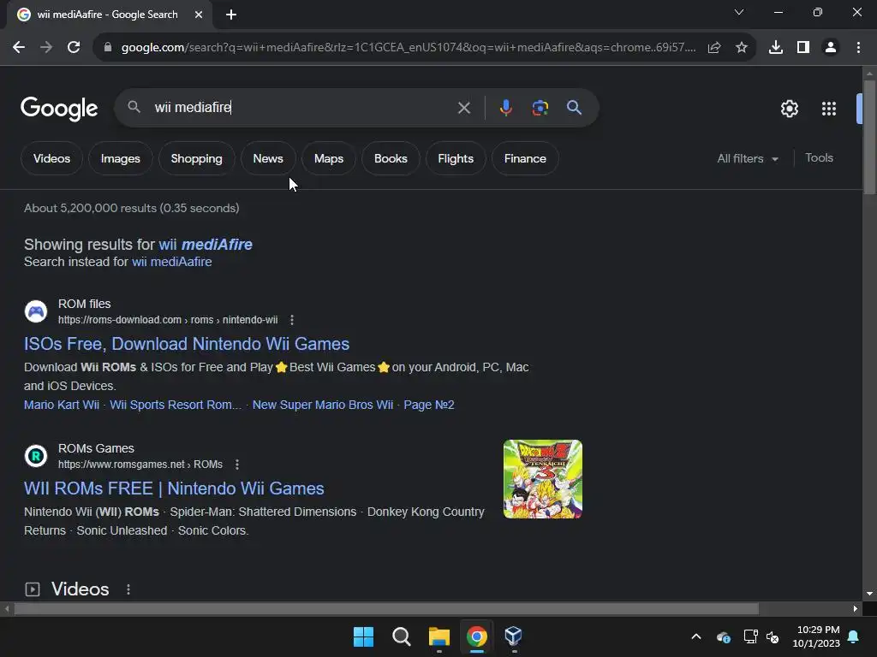Image resolution: width=877 pixels, height=657 pixels.
Task: Click the horizontal scrollbar thumb
Action: (x=386, y=609)
